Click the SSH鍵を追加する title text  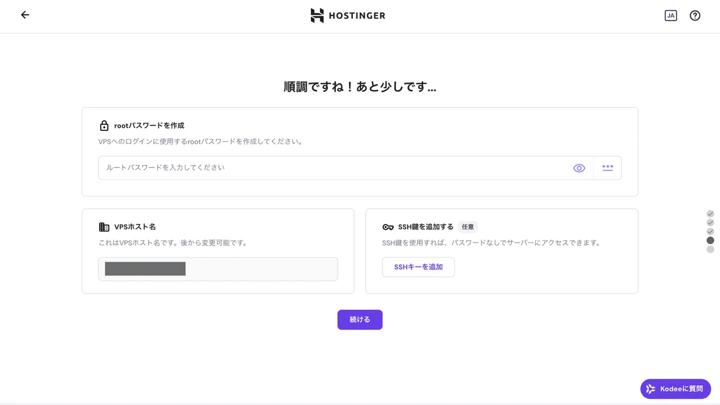pyautogui.click(x=426, y=227)
